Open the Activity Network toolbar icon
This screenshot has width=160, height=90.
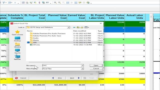[31, 3]
